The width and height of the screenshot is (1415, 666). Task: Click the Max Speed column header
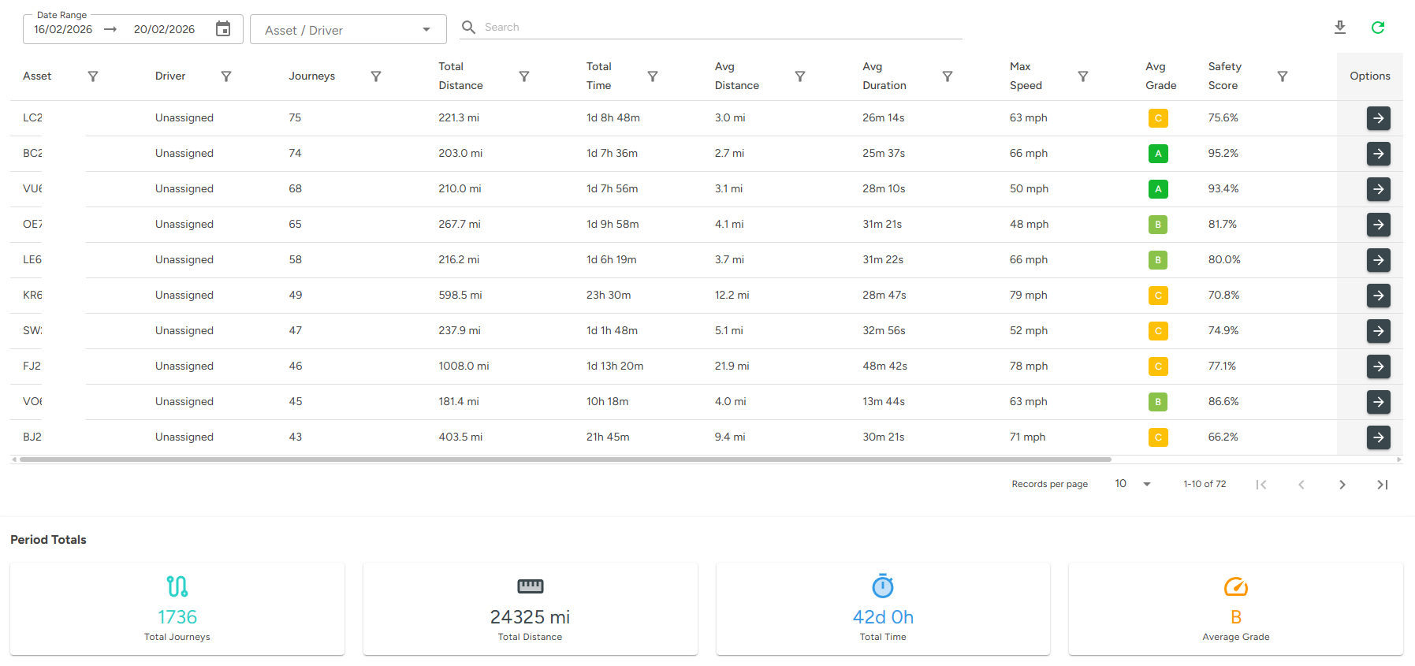pos(1026,76)
